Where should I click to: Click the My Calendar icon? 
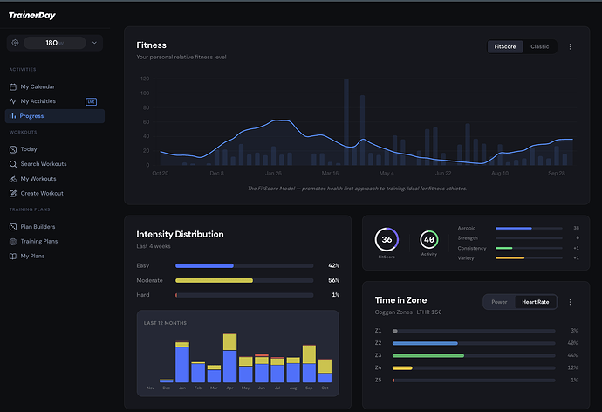[x=13, y=86]
